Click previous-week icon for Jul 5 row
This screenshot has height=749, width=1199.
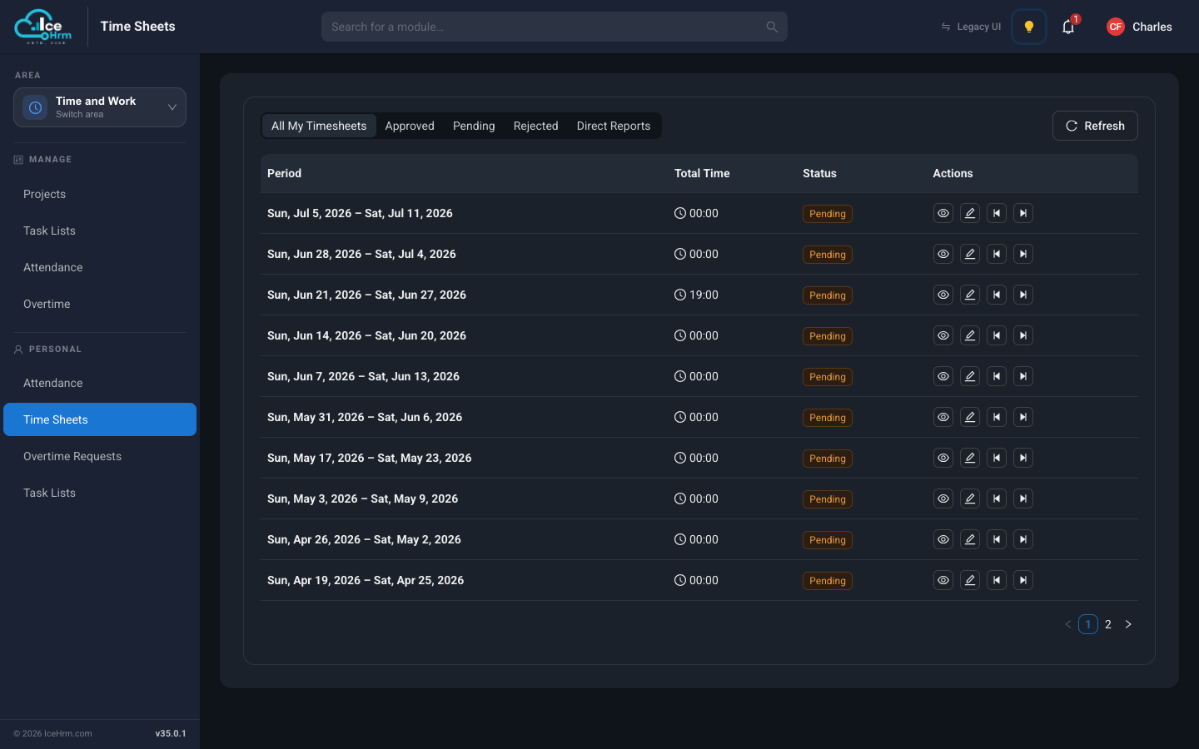coord(997,213)
